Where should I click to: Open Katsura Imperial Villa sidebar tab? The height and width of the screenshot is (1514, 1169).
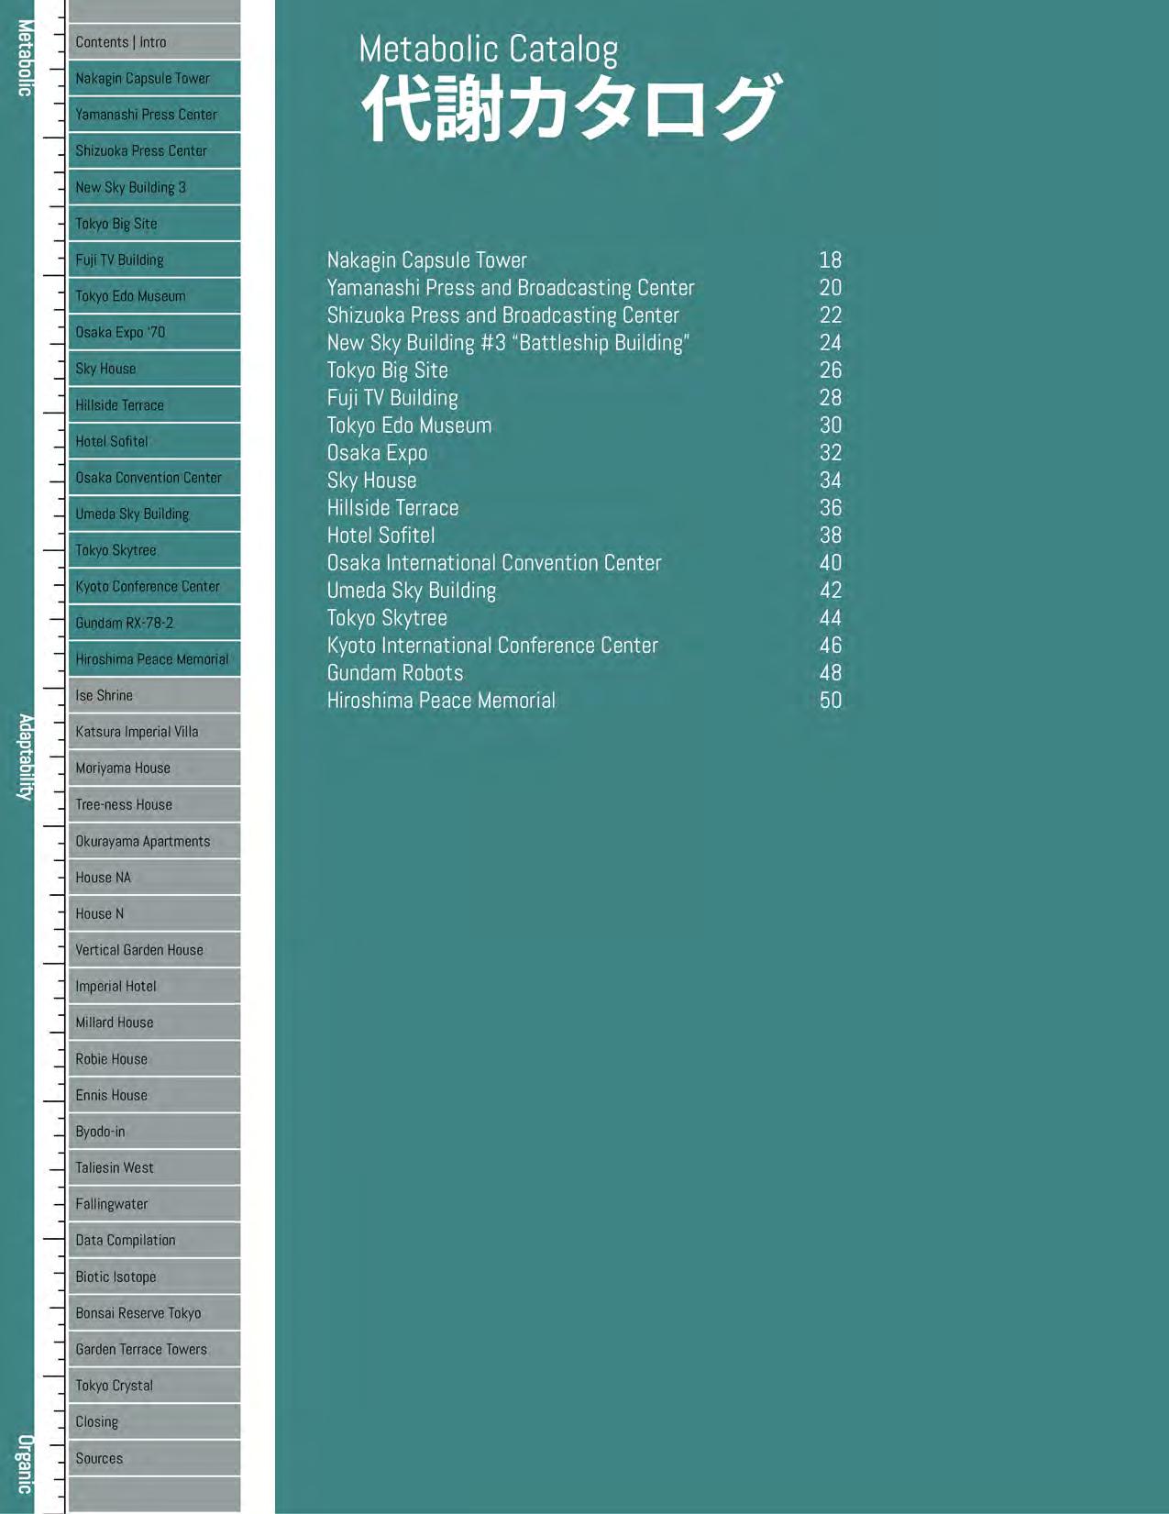154,732
